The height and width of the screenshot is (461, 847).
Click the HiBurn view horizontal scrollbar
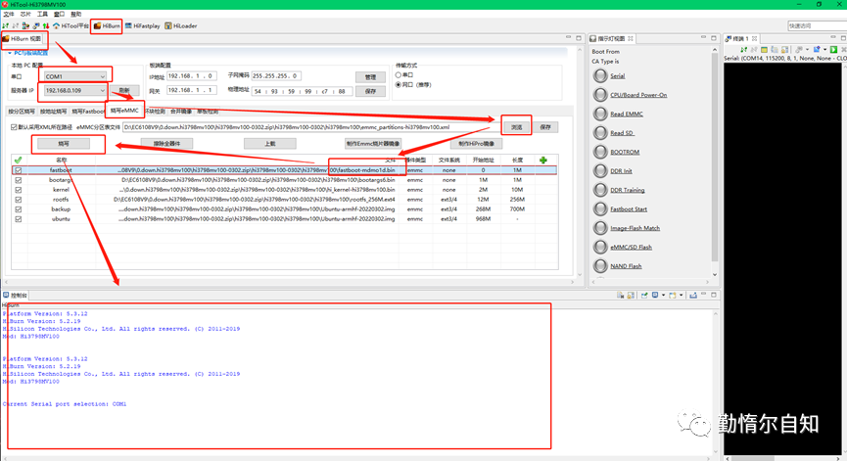[x=289, y=282]
